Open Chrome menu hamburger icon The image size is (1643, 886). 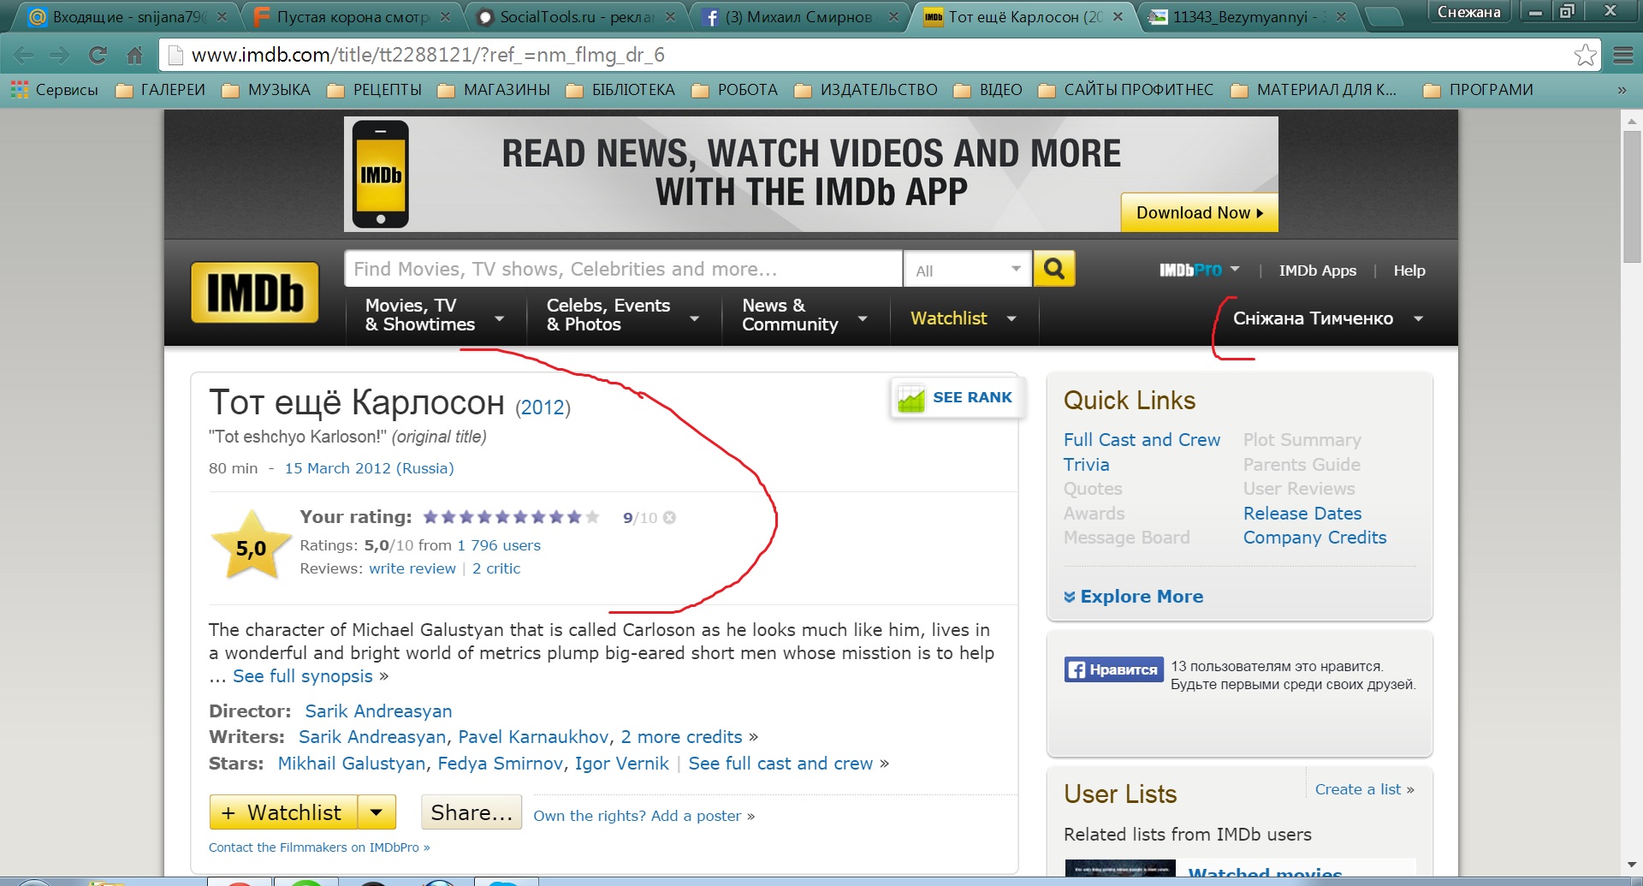click(x=1622, y=56)
